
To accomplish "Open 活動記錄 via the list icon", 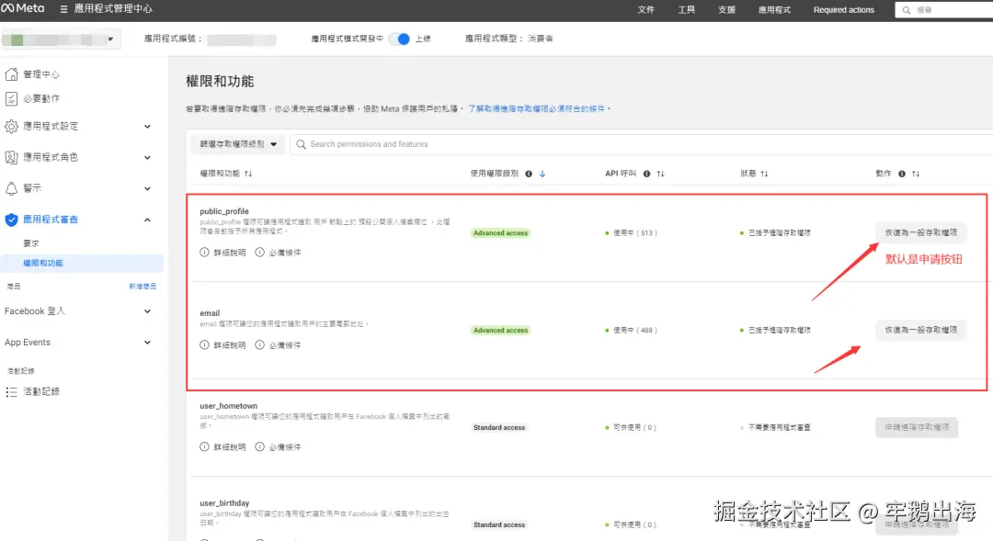I will tap(10, 390).
